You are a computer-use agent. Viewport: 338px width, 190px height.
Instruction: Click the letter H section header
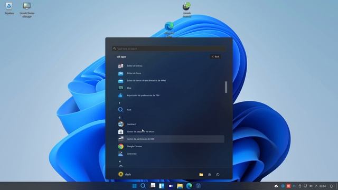click(120, 161)
